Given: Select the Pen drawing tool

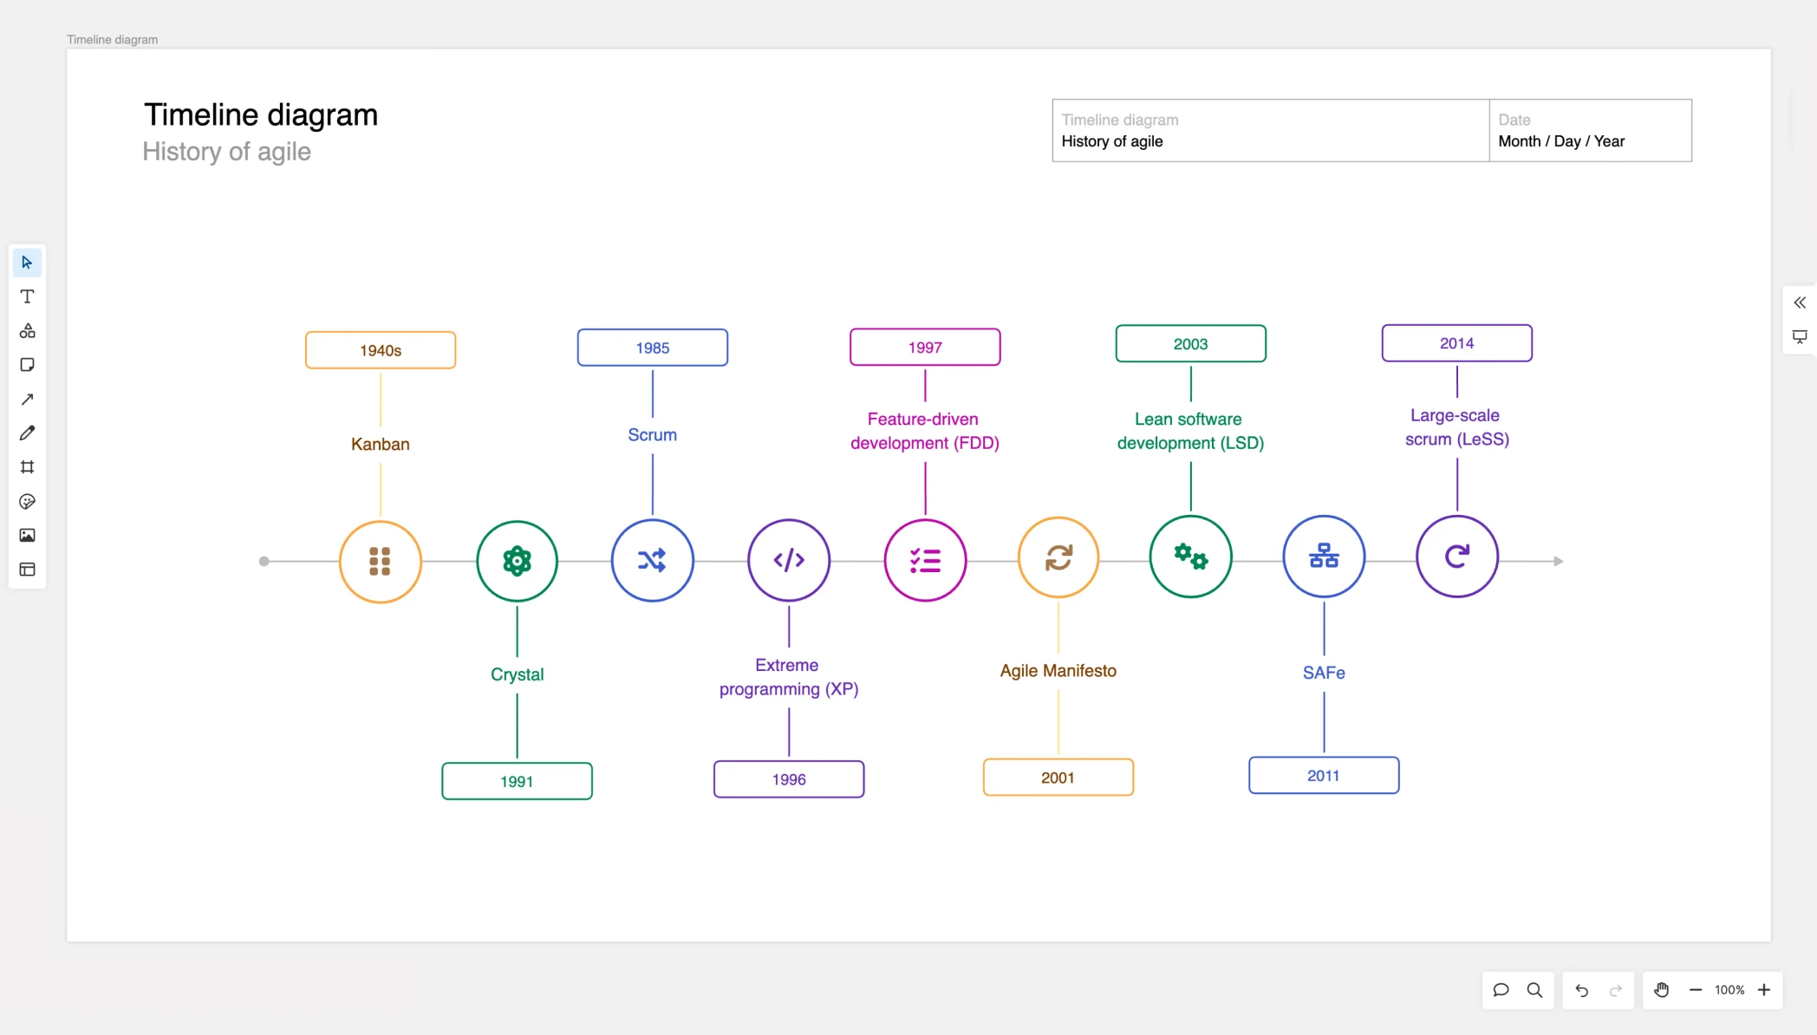Looking at the screenshot, I should click(x=27, y=433).
